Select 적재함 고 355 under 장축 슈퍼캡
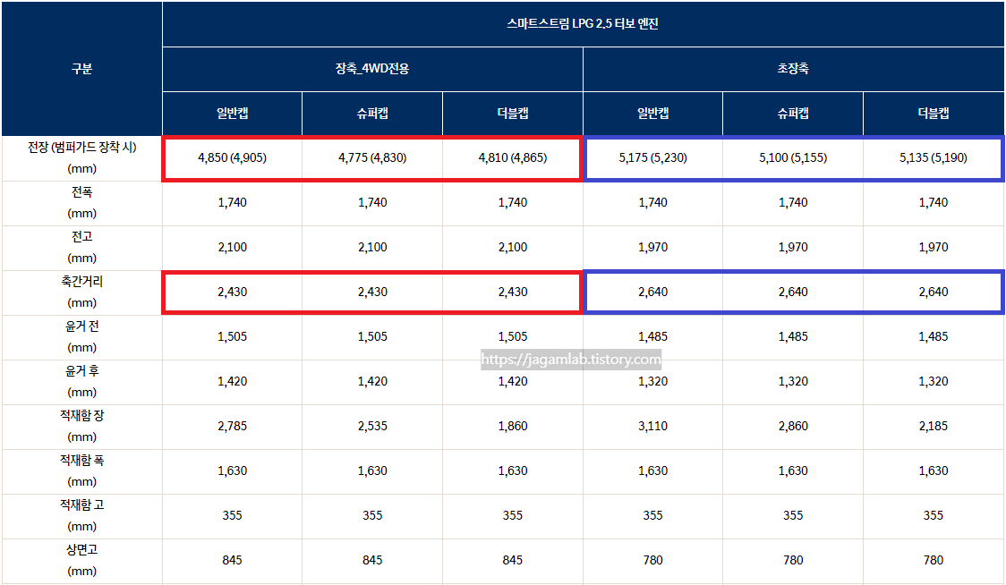This screenshot has height=585, width=1006. pyautogui.click(x=372, y=516)
